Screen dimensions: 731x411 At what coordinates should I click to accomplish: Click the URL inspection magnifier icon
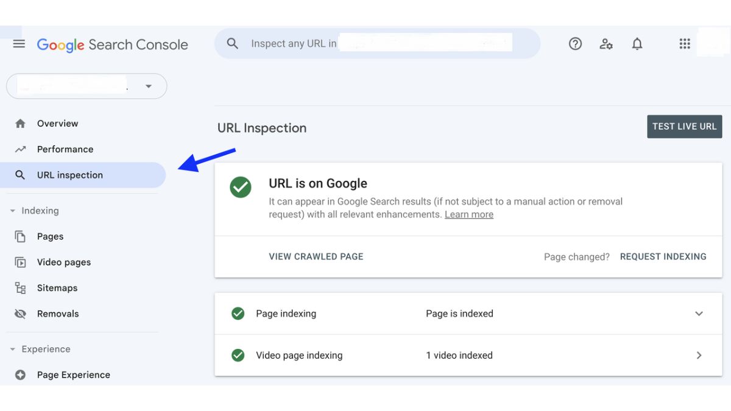20,175
